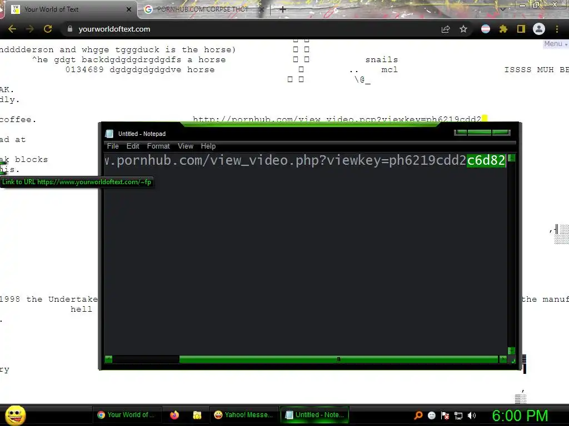Open Notepad Format menu
This screenshot has width=569, height=426.
(158, 146)
